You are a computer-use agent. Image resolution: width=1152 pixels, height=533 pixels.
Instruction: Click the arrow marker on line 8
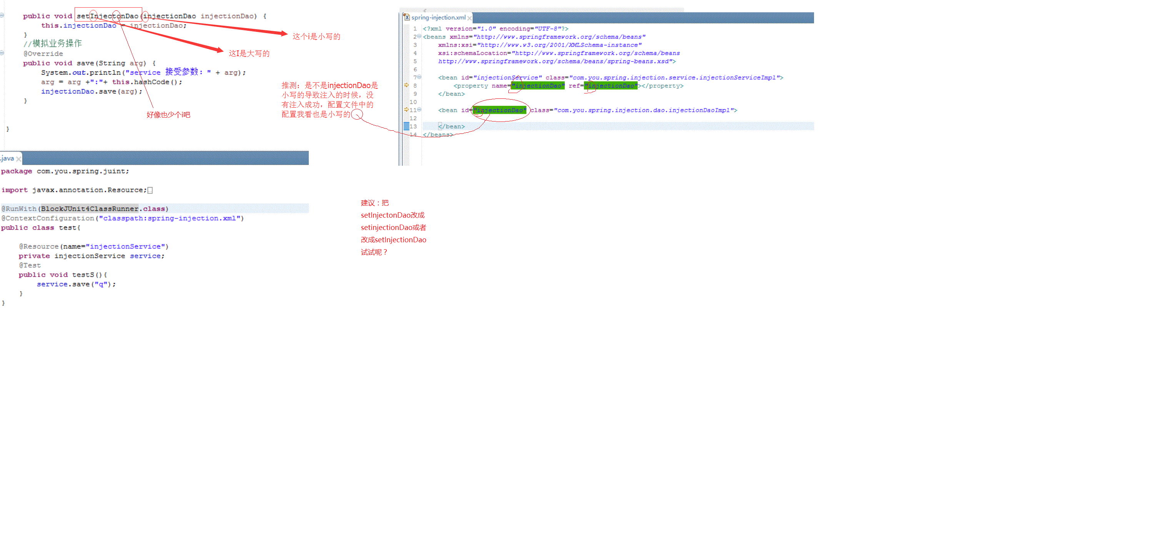click(406, 85)
